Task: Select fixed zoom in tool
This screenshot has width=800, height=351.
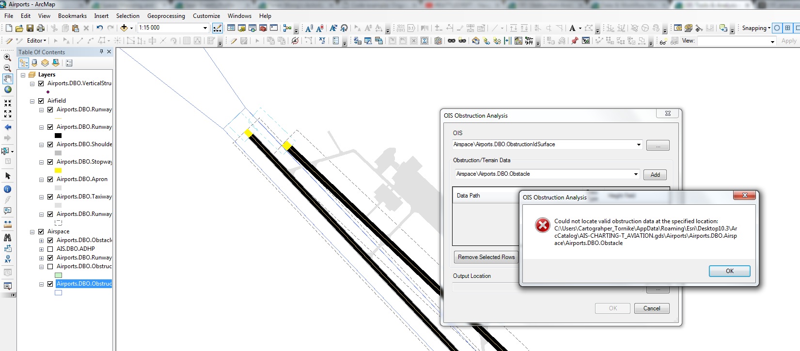Action: [8, 103]
